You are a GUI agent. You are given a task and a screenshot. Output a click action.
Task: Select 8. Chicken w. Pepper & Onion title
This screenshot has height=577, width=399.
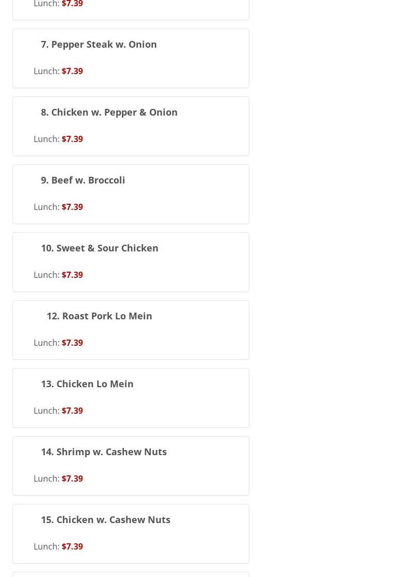[109, 112]
